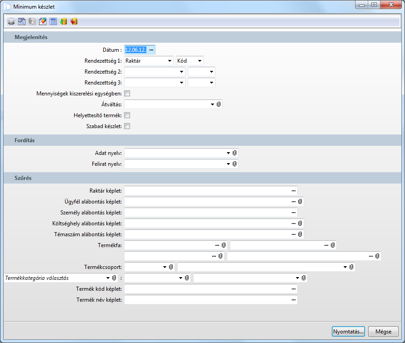Click the Nyomtatás... button
Screen dimensions: 405x343
(x=348, y=332)
